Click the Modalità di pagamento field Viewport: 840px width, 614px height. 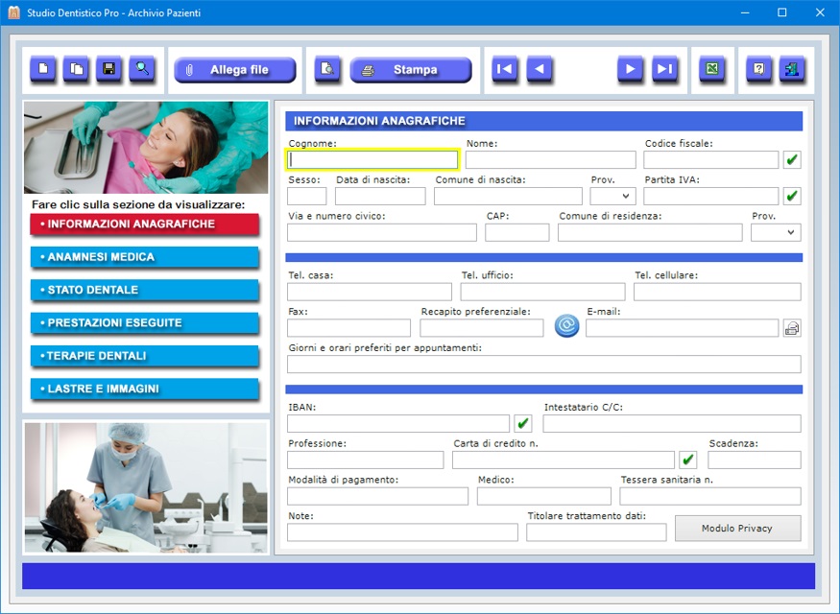pyautogui.click(x=377, y=496)
